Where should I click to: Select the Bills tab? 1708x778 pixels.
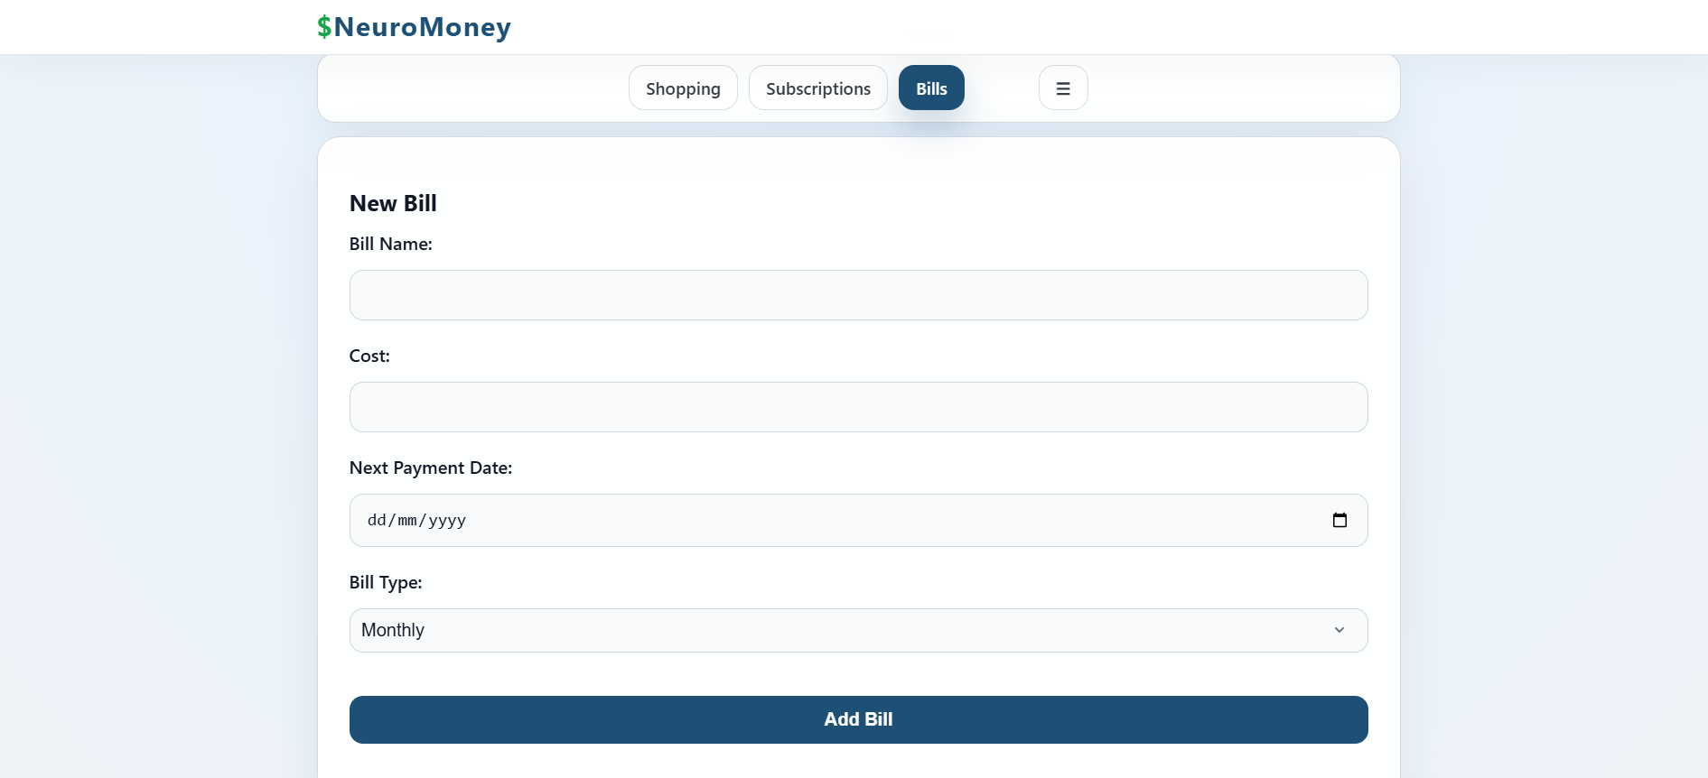[x=931, y=88]
